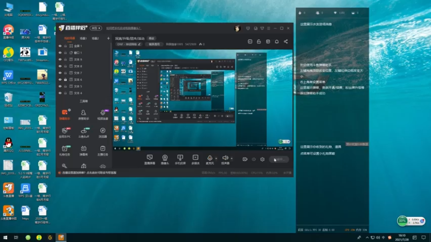Open the customer service notice link at bottom
The height and width of the screenshot is (242, 431).
(x=89, y=173)
